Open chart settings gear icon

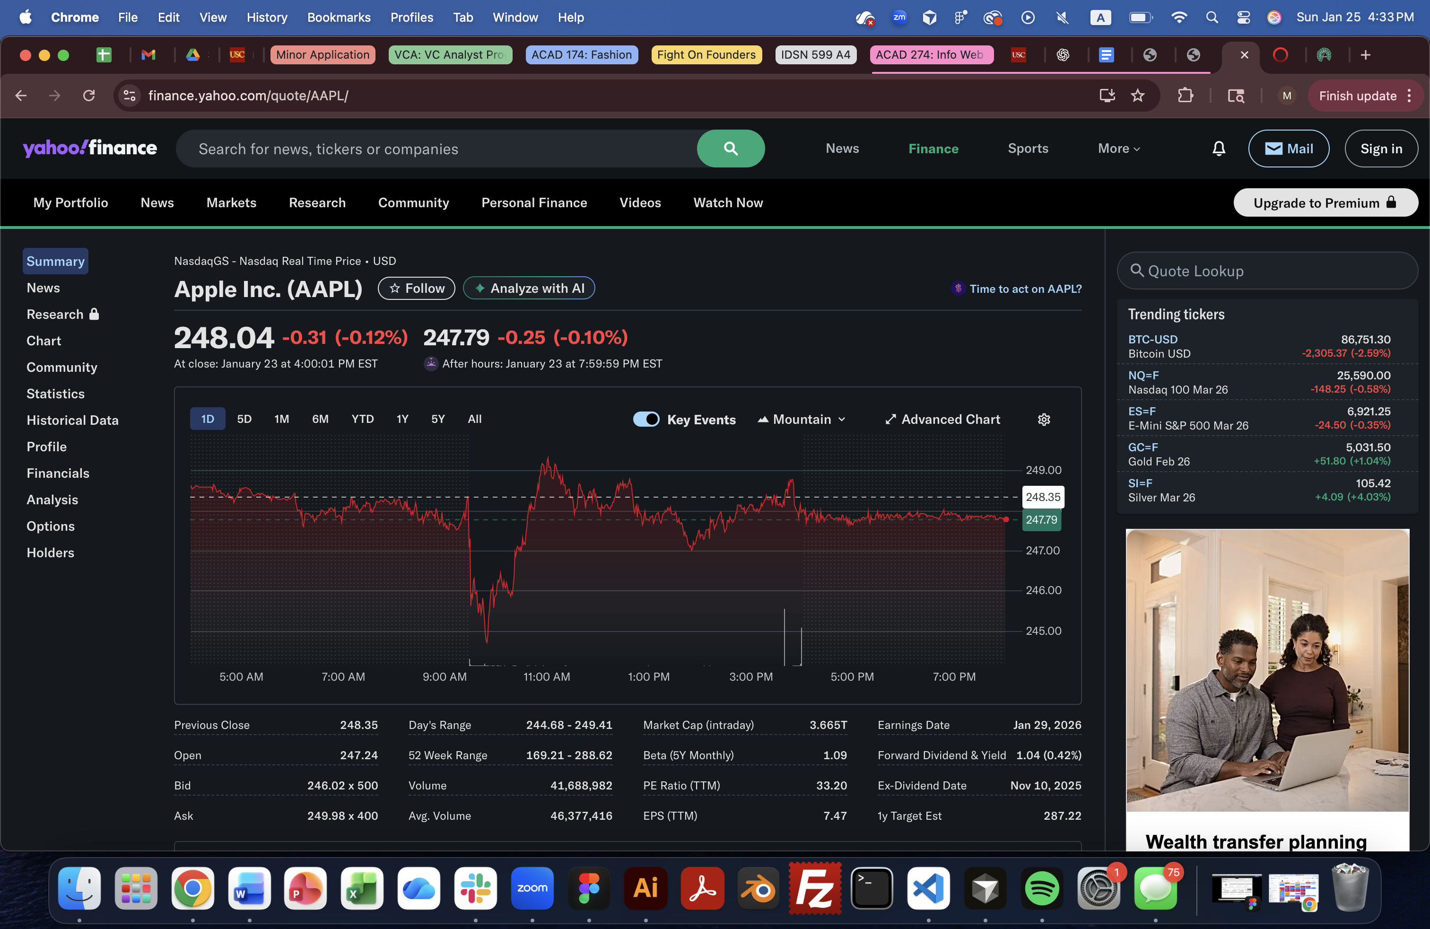click(x=1044, y=420)
